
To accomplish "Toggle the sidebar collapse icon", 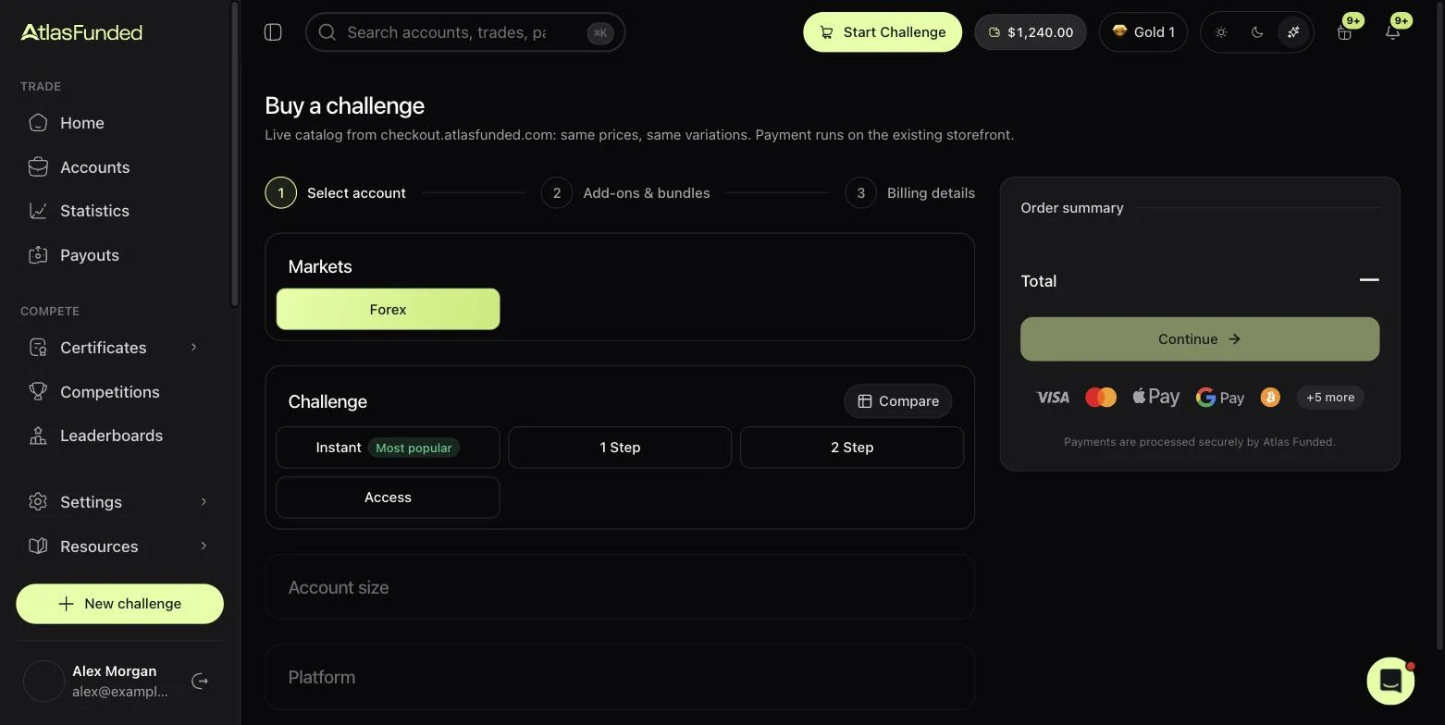I will (x=273, y=32).
